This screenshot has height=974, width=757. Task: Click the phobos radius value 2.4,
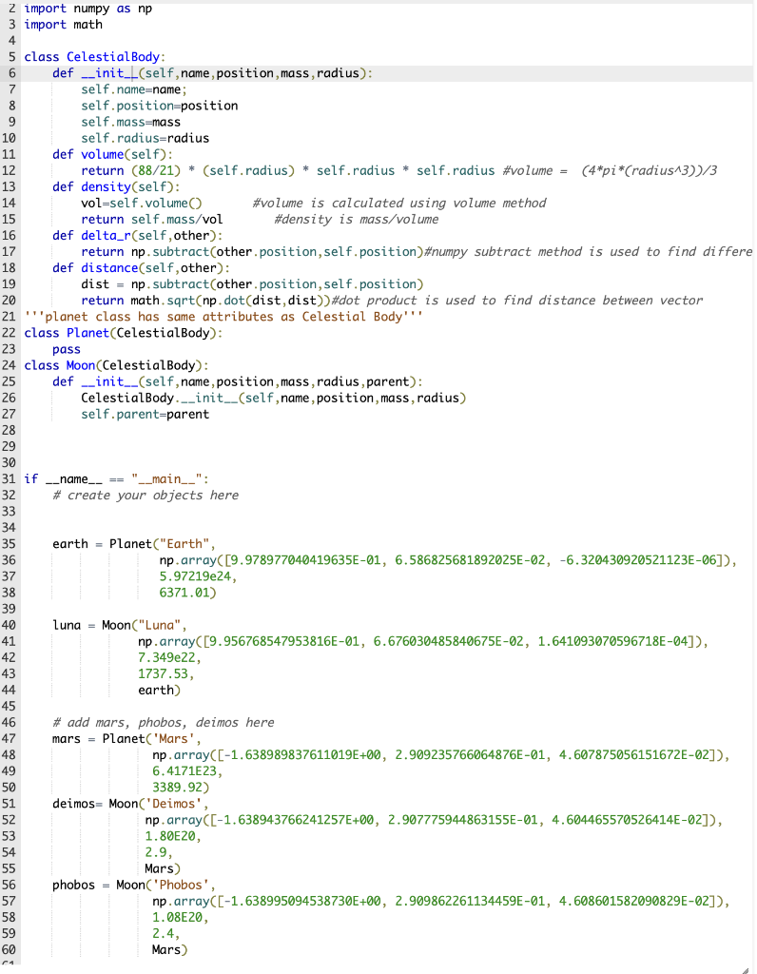pyautogui.click(x=165, y=933)
